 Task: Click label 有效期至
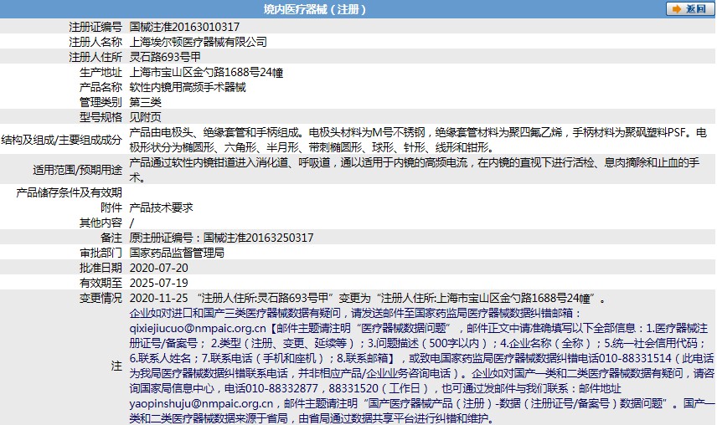point(101,283)
